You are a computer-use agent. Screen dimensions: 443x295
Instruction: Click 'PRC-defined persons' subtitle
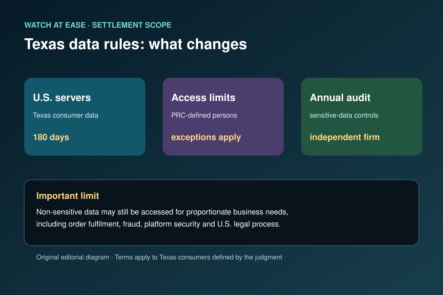tap(204, 115)
